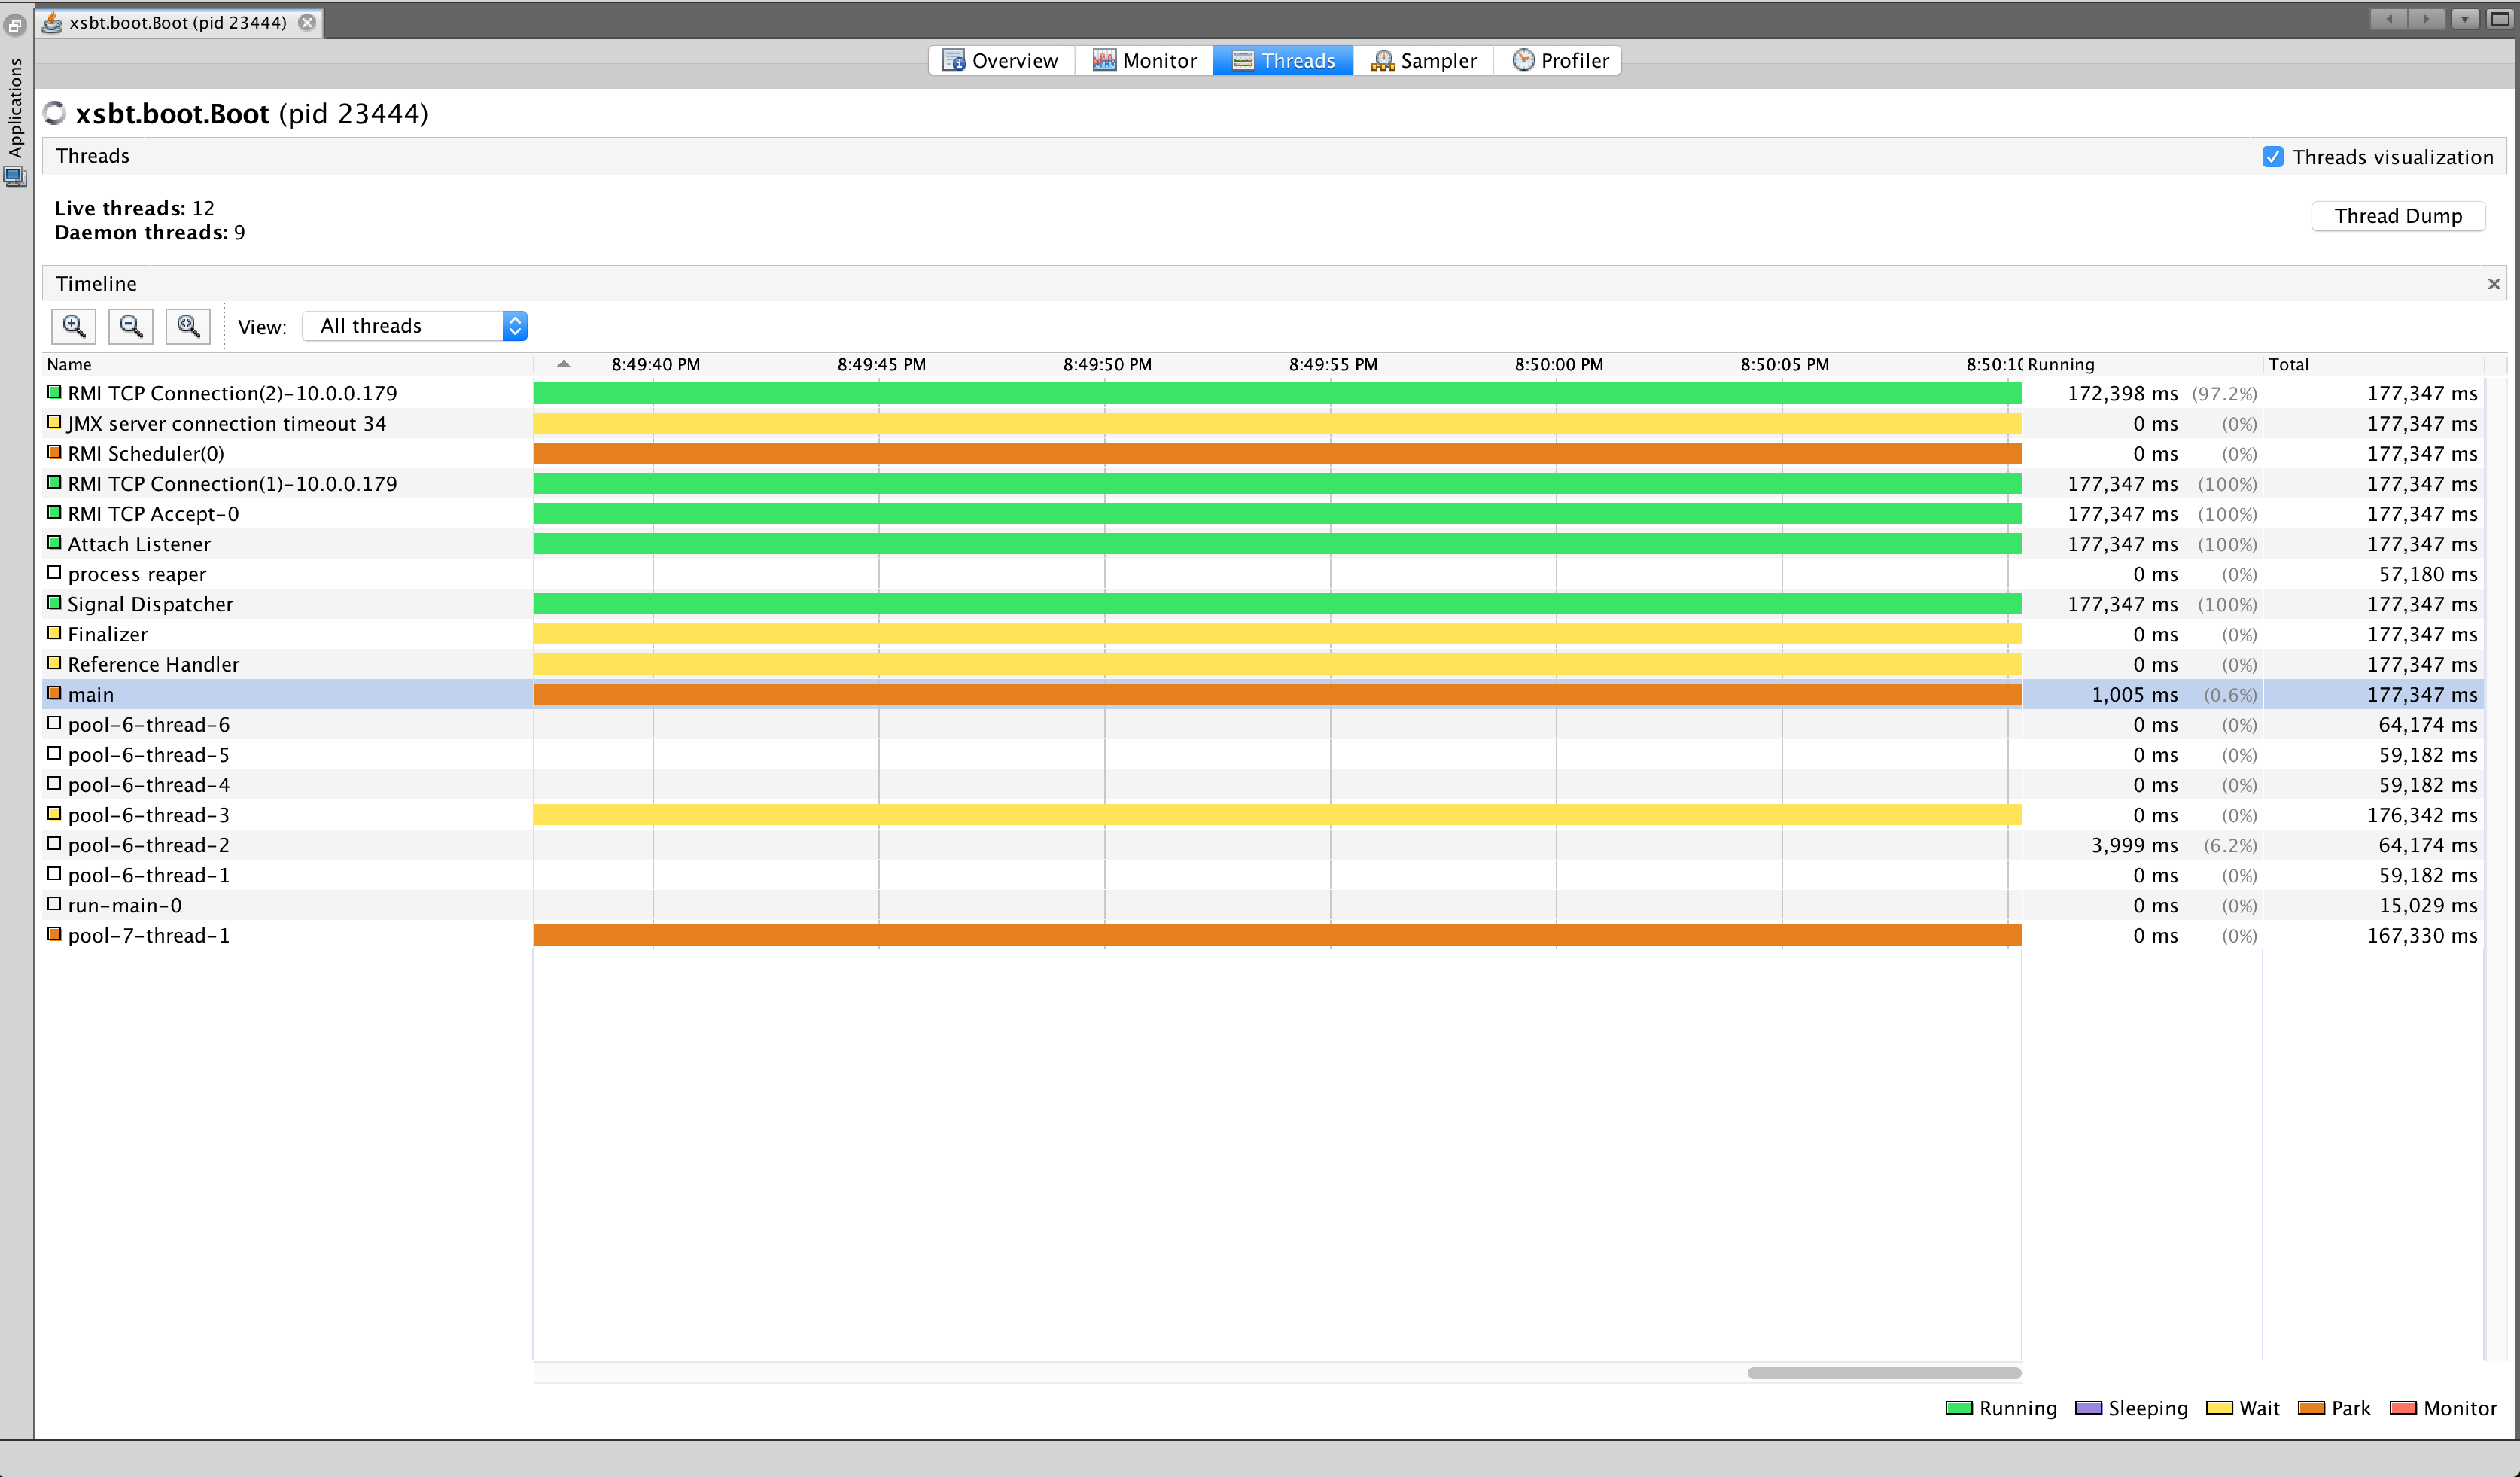Open the document list down-arrow dropdown
This screenshot has width=2520, height=1477.
pyautogui.click(x=2464, y=19)
